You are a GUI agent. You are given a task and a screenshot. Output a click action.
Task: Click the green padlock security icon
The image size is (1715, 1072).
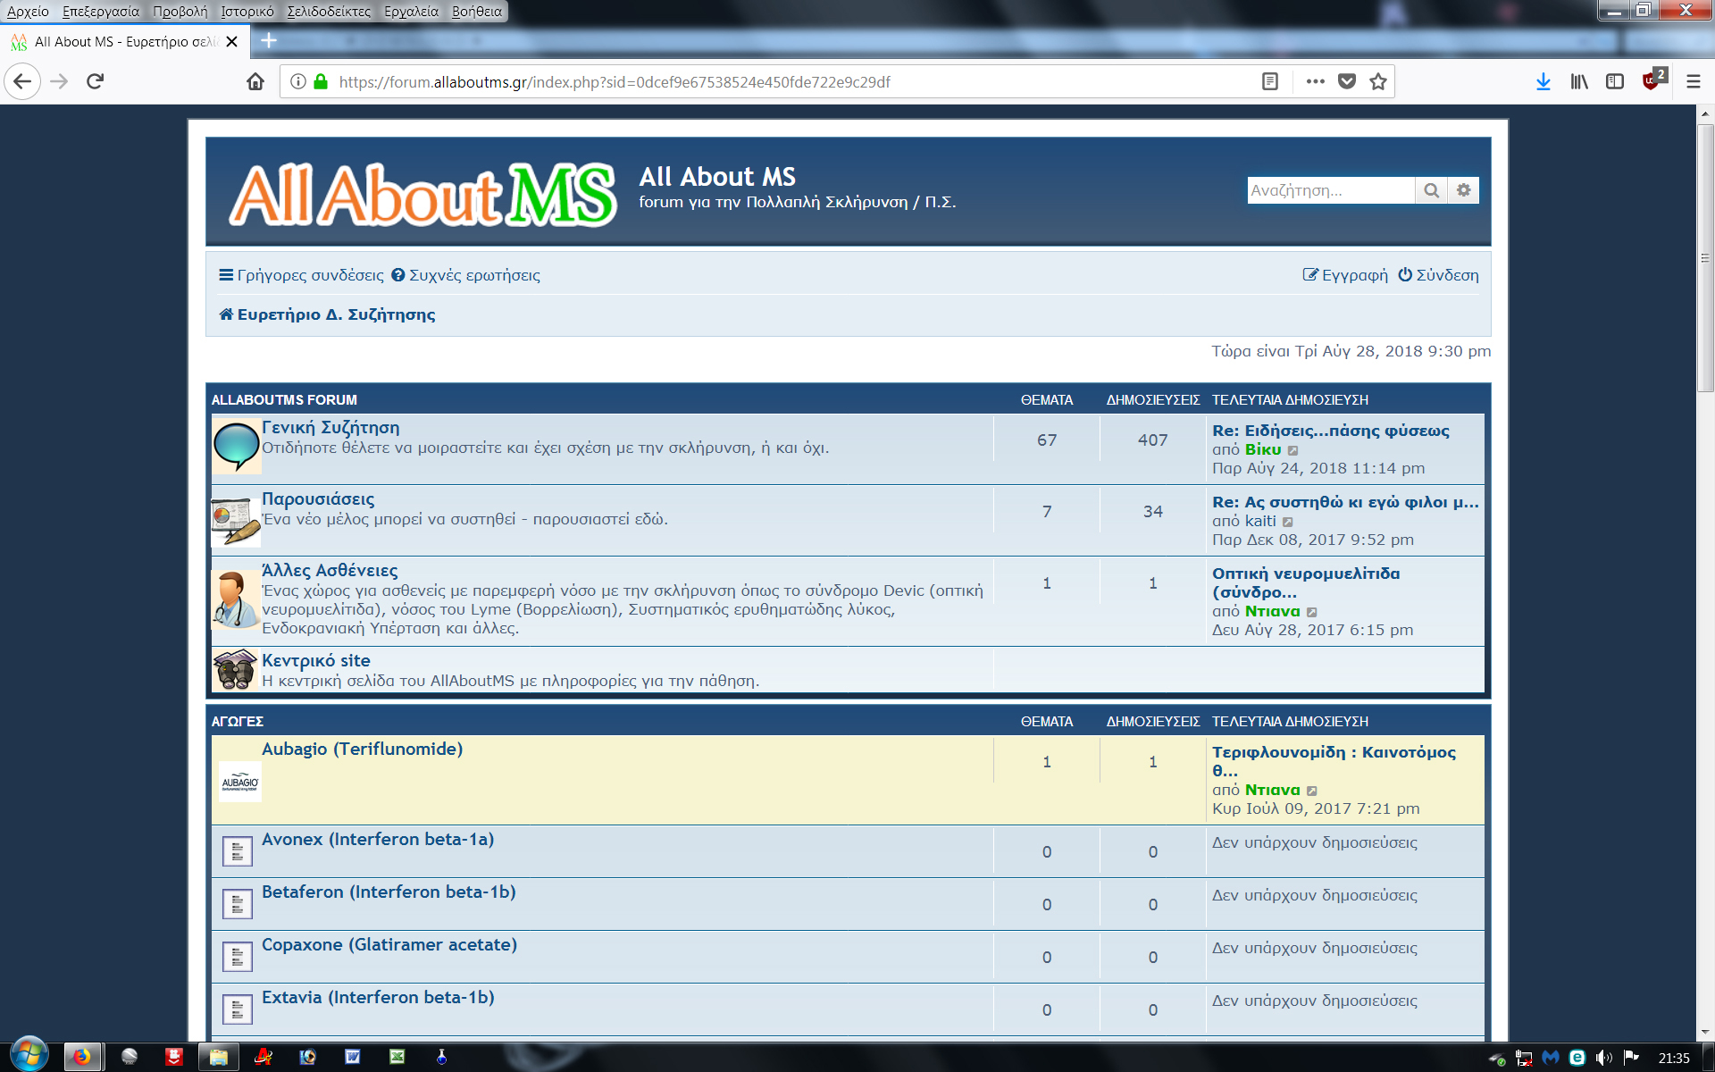point(321,82)
